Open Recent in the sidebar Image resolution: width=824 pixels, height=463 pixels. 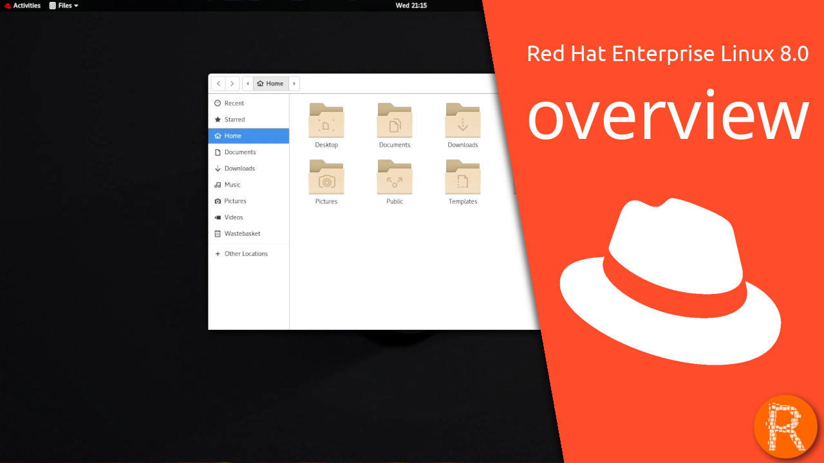coord(248,103)
